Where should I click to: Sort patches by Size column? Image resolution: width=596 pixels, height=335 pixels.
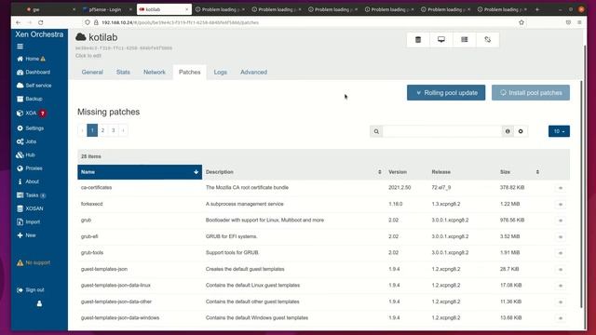(520, 172)
